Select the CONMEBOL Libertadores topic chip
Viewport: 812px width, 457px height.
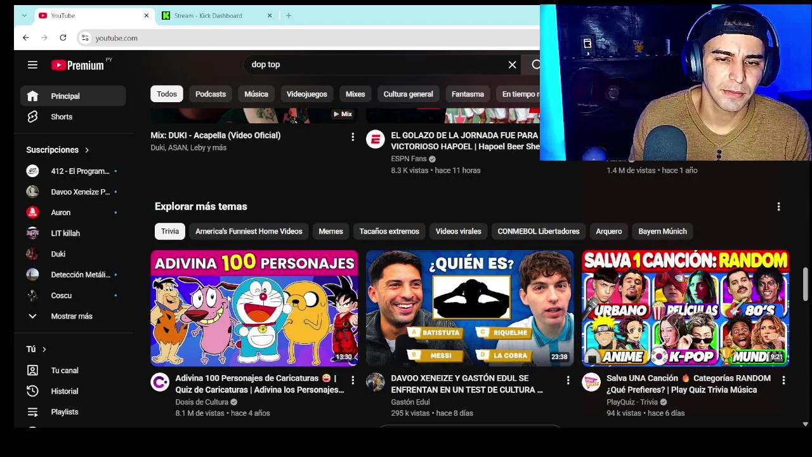click(x=539, y=231)
